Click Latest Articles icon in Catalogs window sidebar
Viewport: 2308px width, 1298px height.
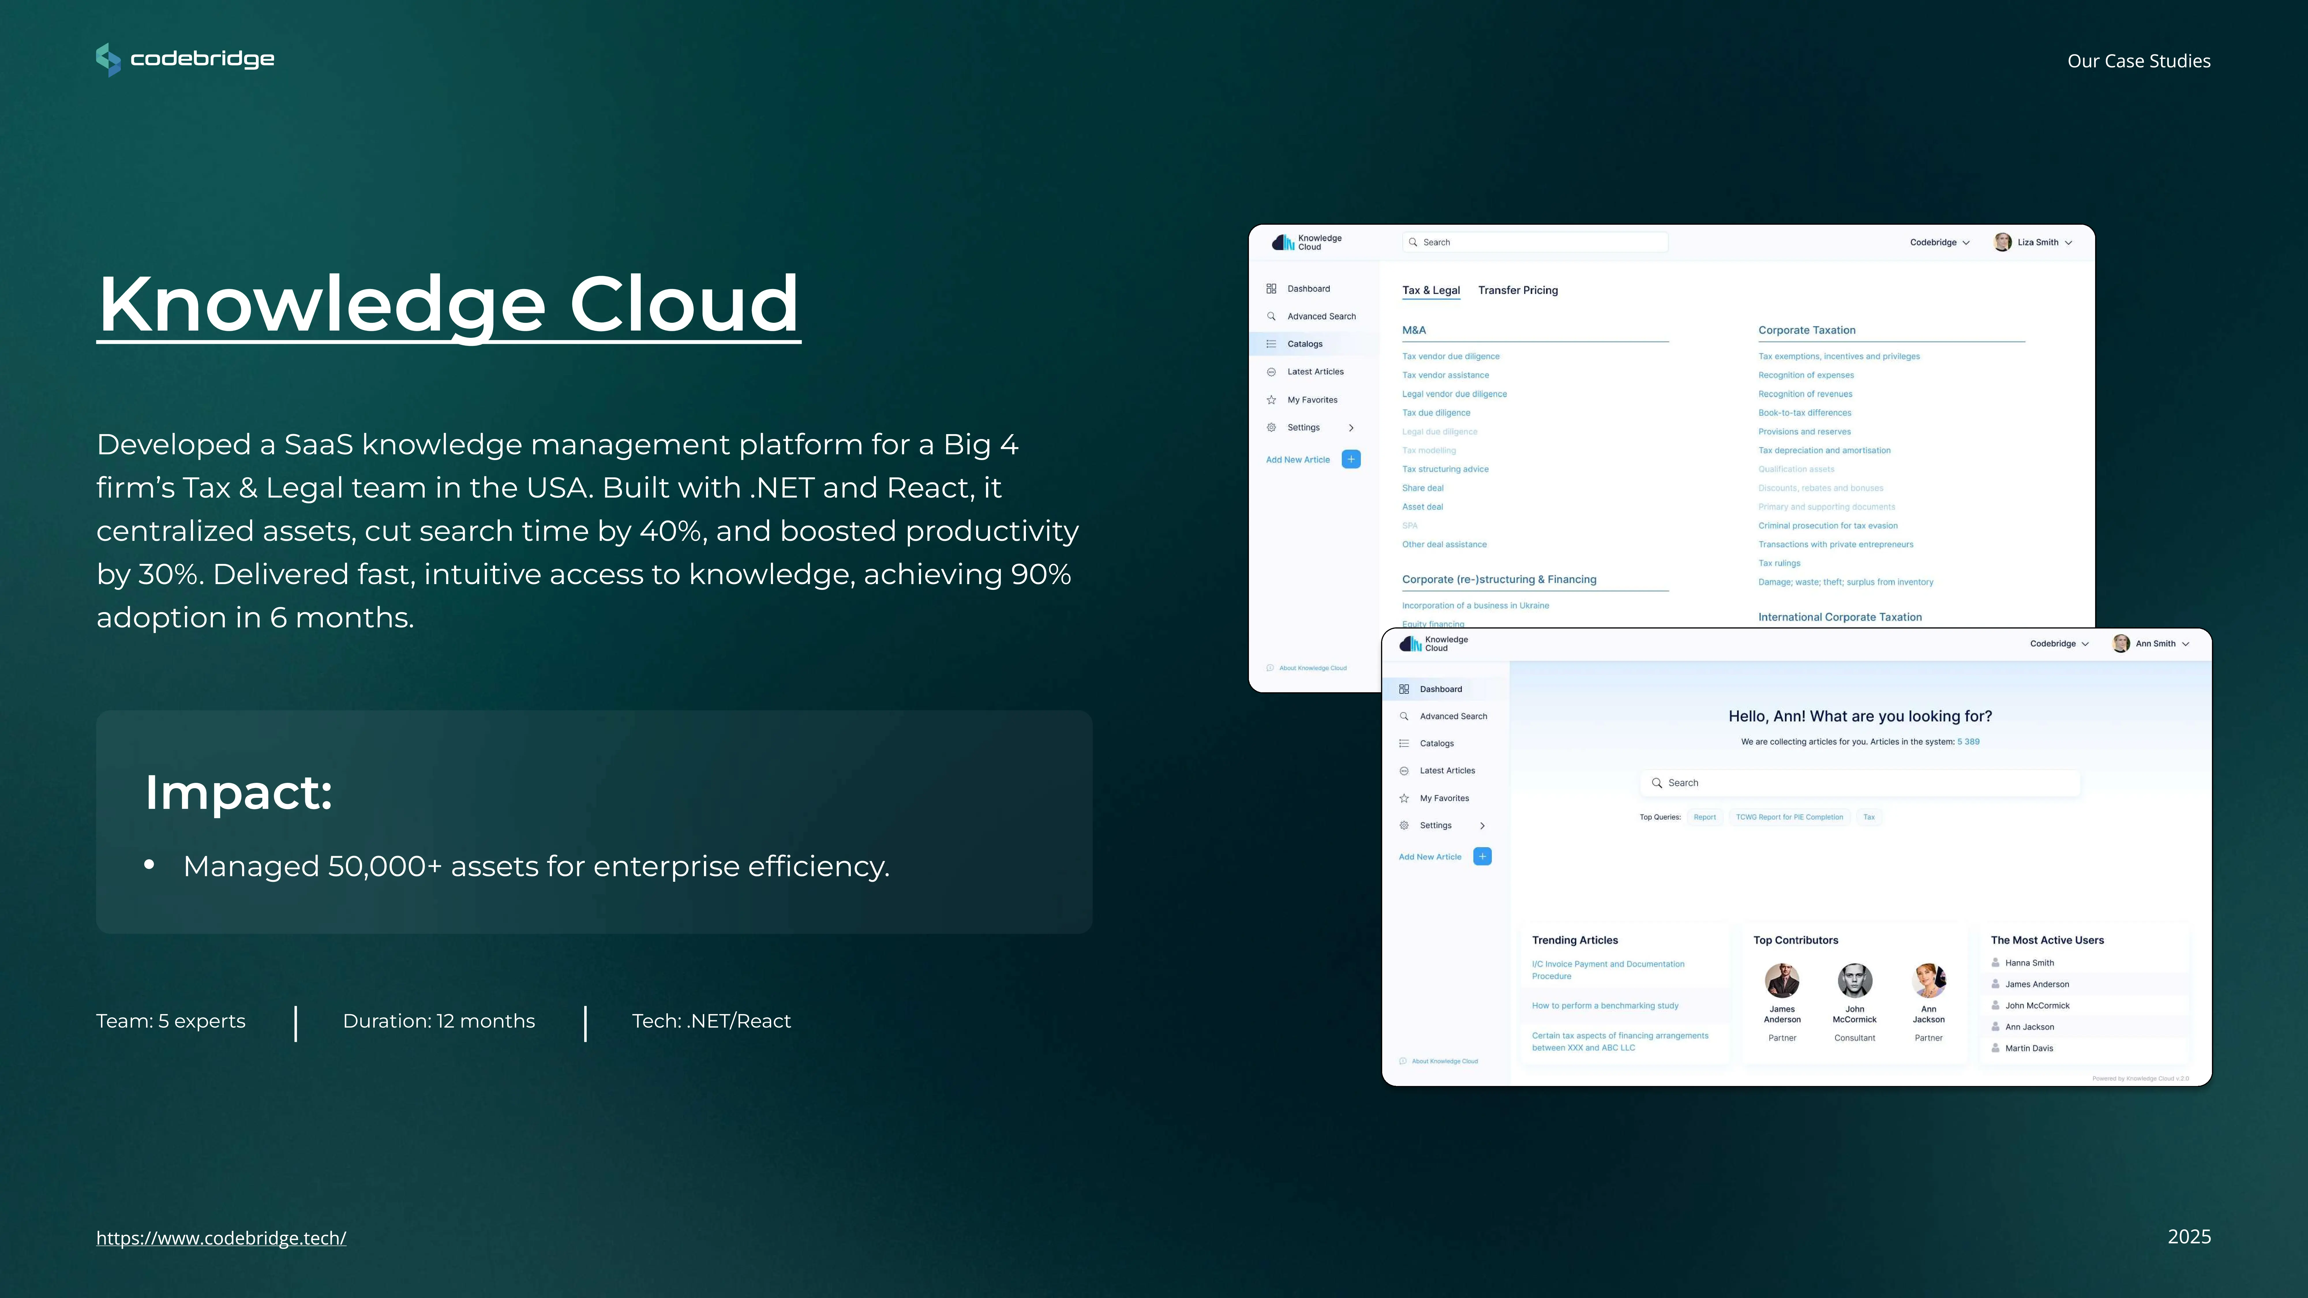[x=1271, y=372]
